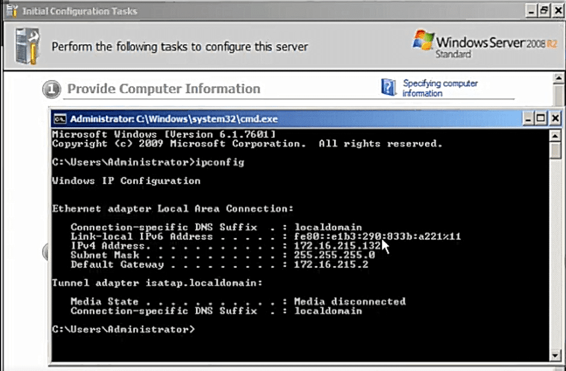Click the Initial Configuration Tasks scrollbar up arrow
The image size is (566, 371).
[x=558, y=78]
